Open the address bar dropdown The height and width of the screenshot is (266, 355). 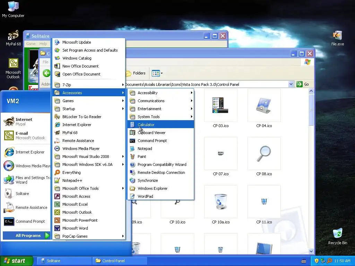pos(291,85)
